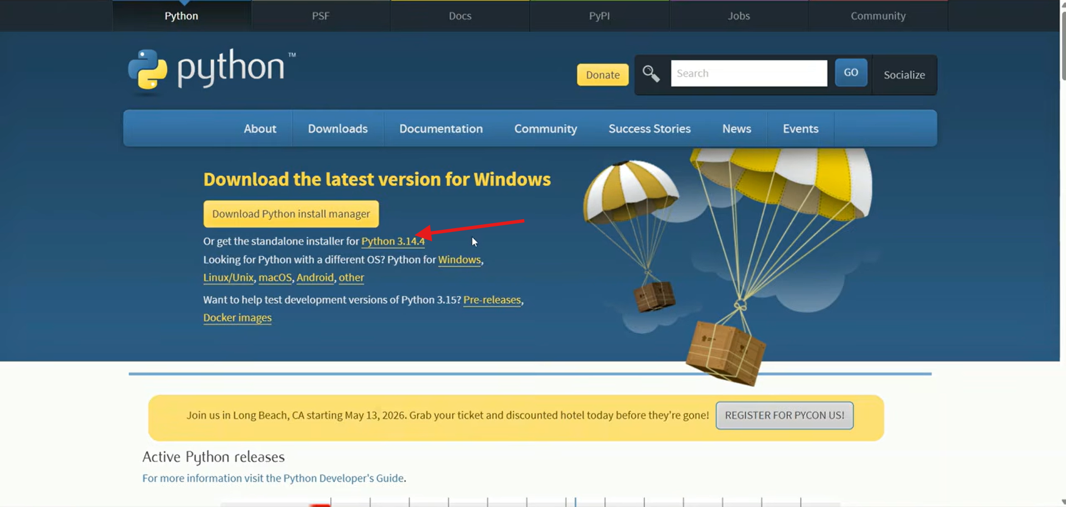Viewport: 1066px width, 507px height.
Task: Open the Downloads navigation menu
Action: pos(338,128)
